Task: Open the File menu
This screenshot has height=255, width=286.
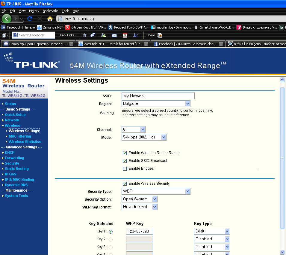Action: [4, 11]
